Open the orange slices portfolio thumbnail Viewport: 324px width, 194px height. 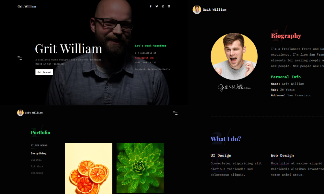pos(89,168)
